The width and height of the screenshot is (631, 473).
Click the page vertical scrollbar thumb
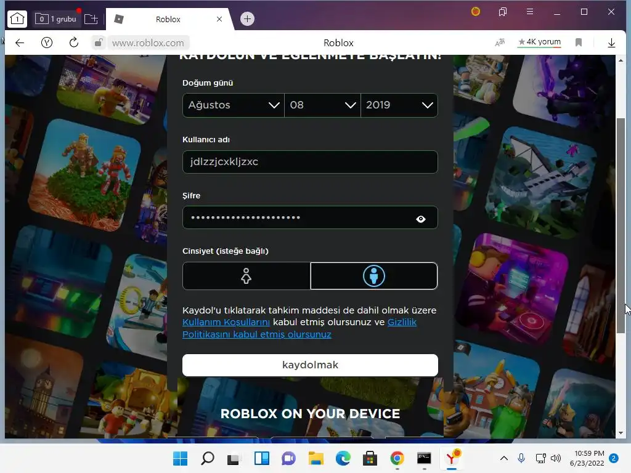click(x=621, y=225)
